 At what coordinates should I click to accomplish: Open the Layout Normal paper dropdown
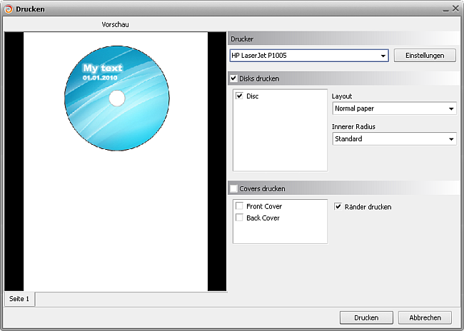[x=395, y=108]
